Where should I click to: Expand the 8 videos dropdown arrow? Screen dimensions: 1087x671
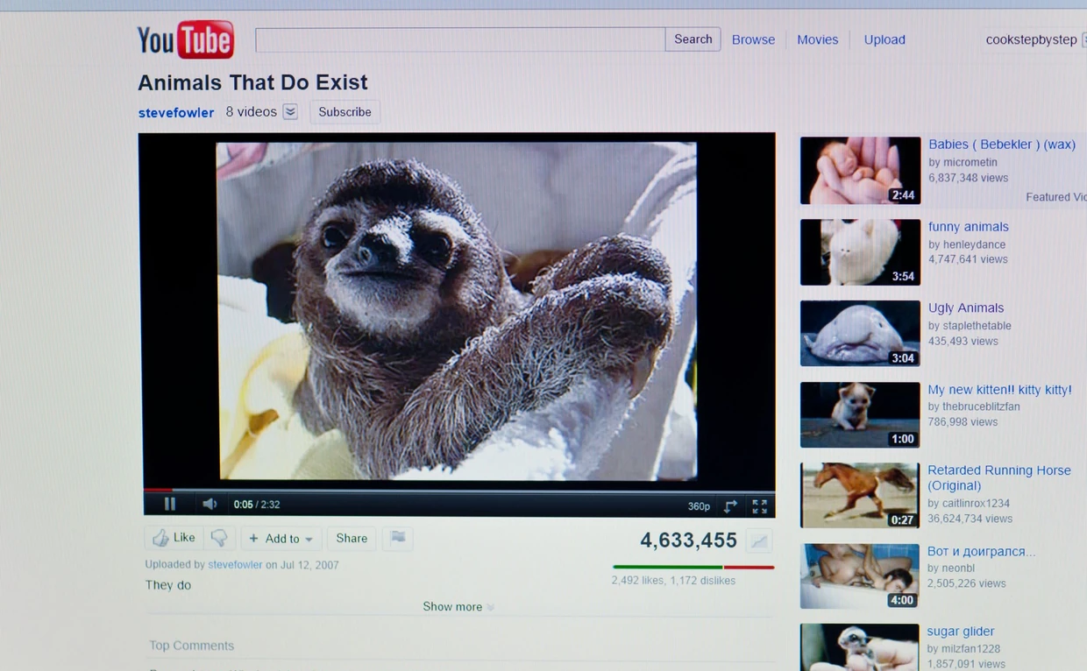(x=290, y=112)
